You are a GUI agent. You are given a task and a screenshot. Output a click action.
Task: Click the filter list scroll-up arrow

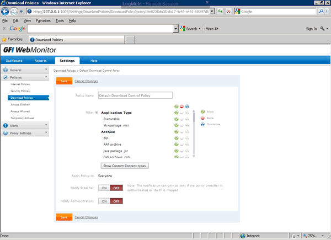click(194, 111)
